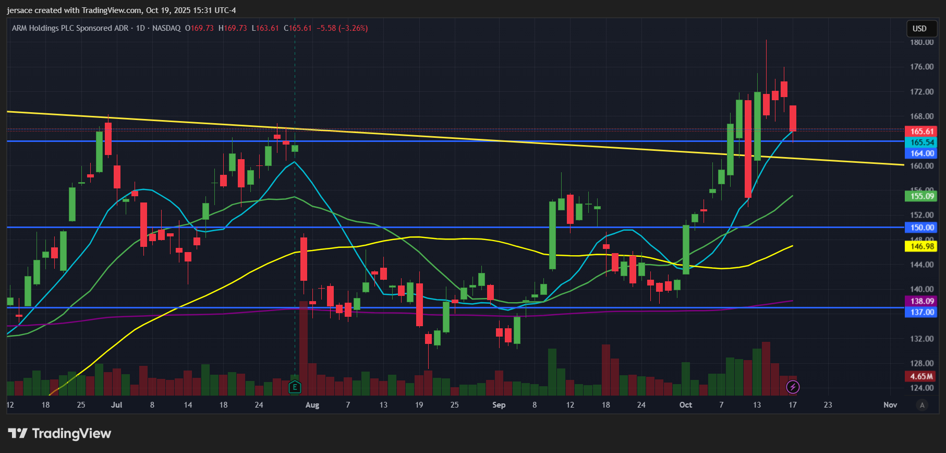Viewport: 946px width, 453px height.
Task: Click the 4.65M volume label
Action: [x=921, y=376]
